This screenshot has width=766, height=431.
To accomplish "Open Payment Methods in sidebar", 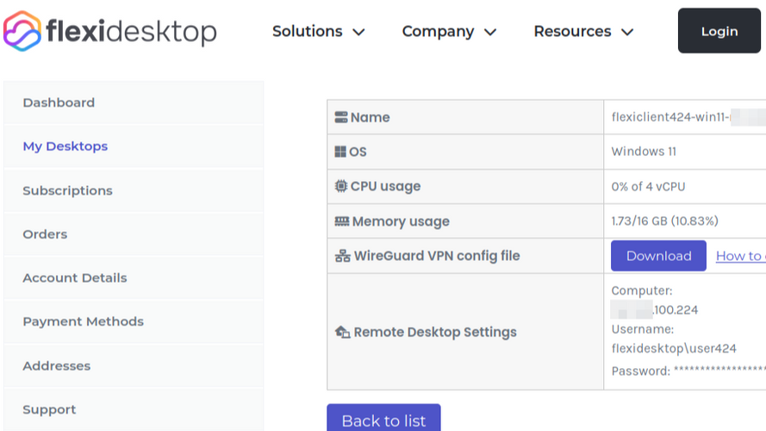I will [x=134, y=322].
